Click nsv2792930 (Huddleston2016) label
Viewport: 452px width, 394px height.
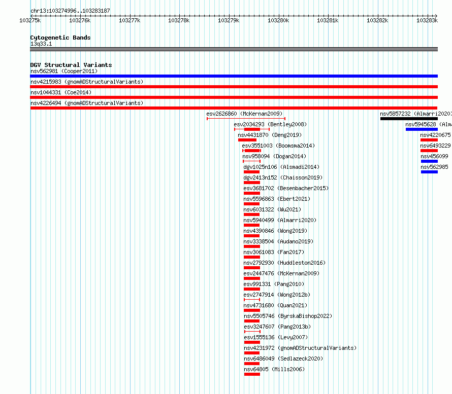pos(284,263)
